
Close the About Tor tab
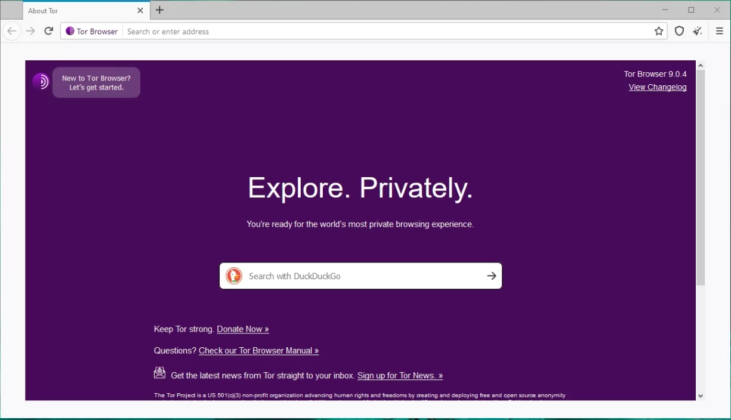tap(140, 11)
